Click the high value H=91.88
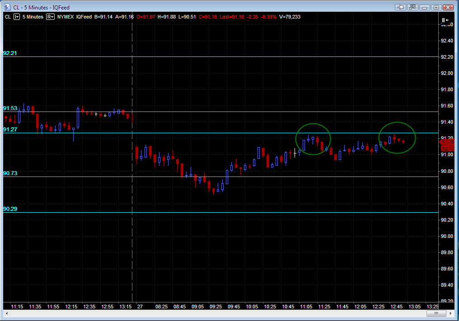The width and height of the screenshot is (459, 321). 167,17
